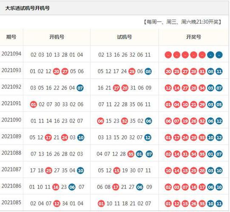This screenshot has height=212, width=230.
Task: Click red ball 20 in 2021093 开机号 cell
Action: click(x=56, y=71)
